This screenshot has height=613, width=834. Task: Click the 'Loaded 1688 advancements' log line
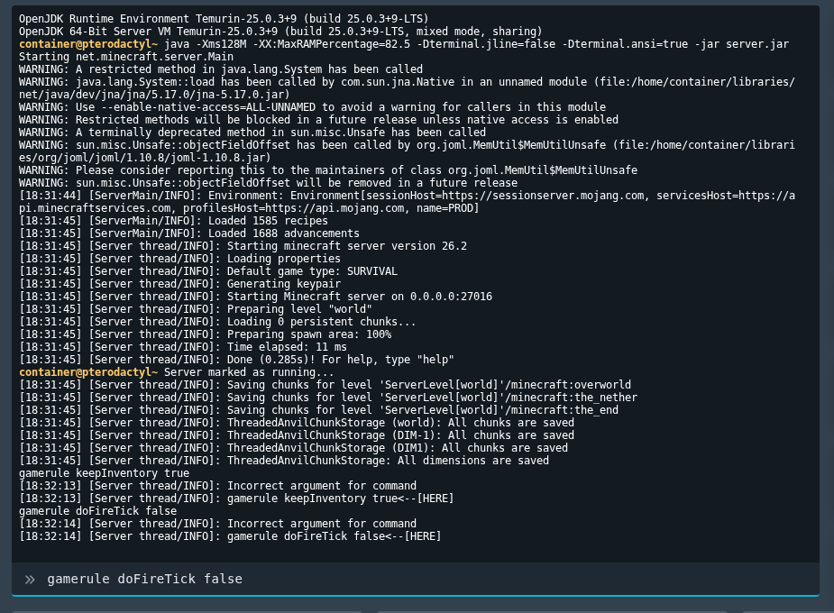(x=189, y=233)
